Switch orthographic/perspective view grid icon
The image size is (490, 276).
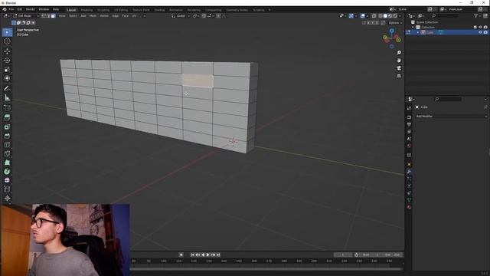(x=399, y=76)
